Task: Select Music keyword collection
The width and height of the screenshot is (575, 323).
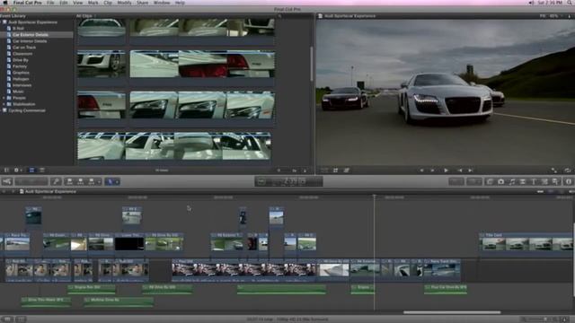Action: [18, 92]
